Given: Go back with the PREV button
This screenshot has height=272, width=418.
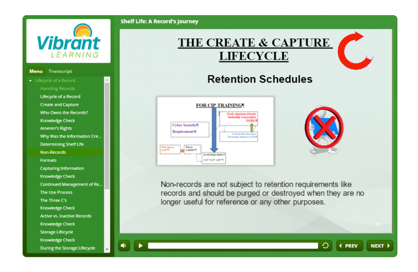Looking at the screenshot, I should point(349,246).
